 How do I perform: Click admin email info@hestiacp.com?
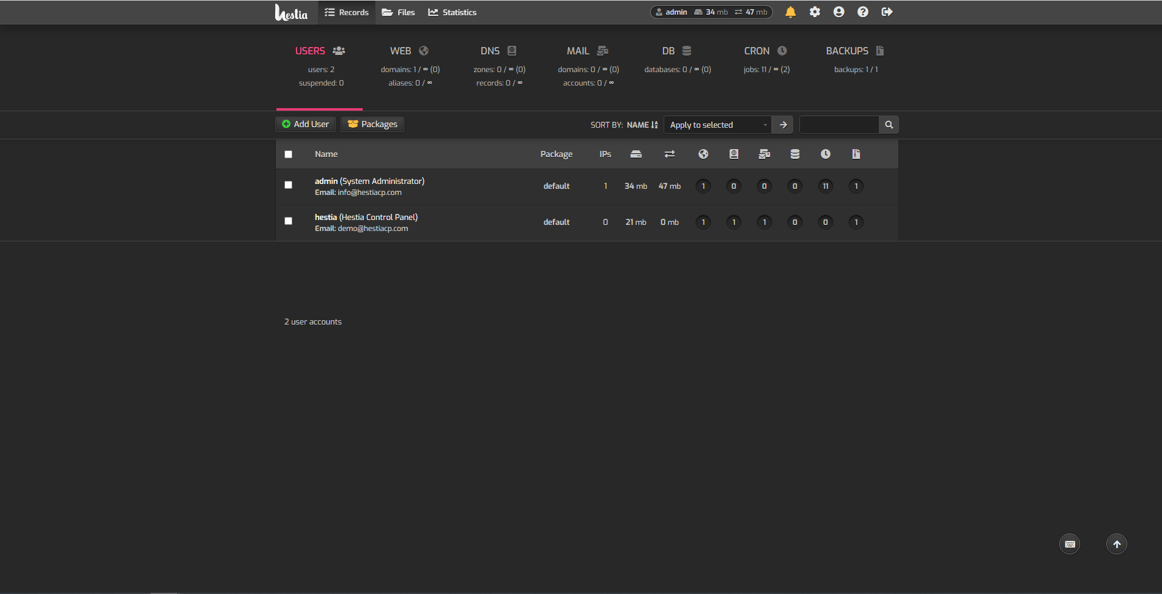(370, 193)
